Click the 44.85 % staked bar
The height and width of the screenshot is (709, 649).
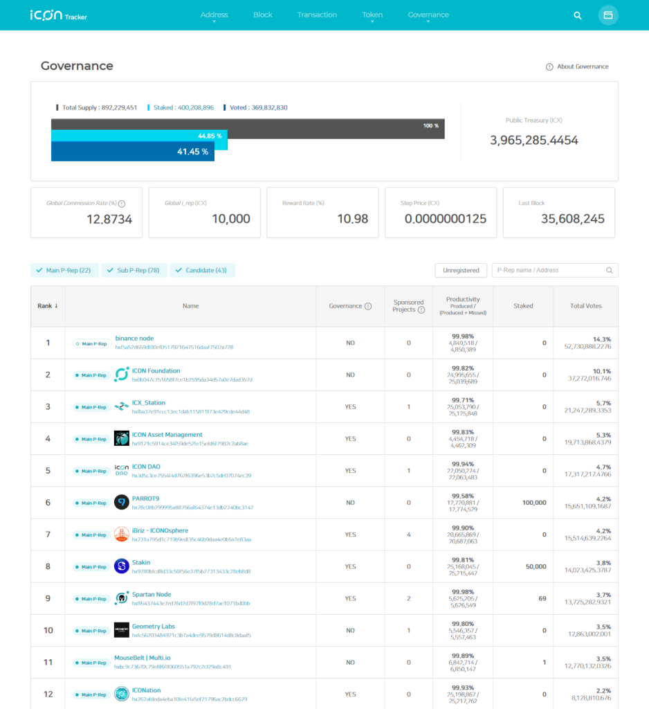[x=139, y=136]
